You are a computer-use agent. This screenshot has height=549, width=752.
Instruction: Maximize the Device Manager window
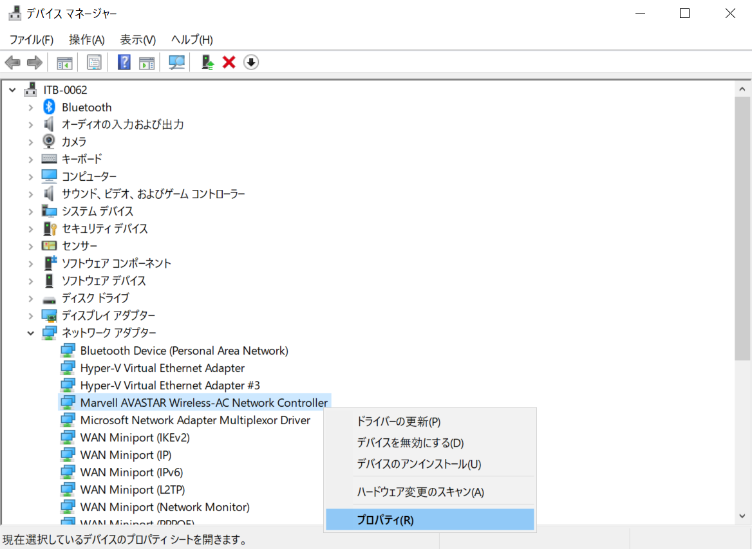pyautogui.click(x=685, y=14)
